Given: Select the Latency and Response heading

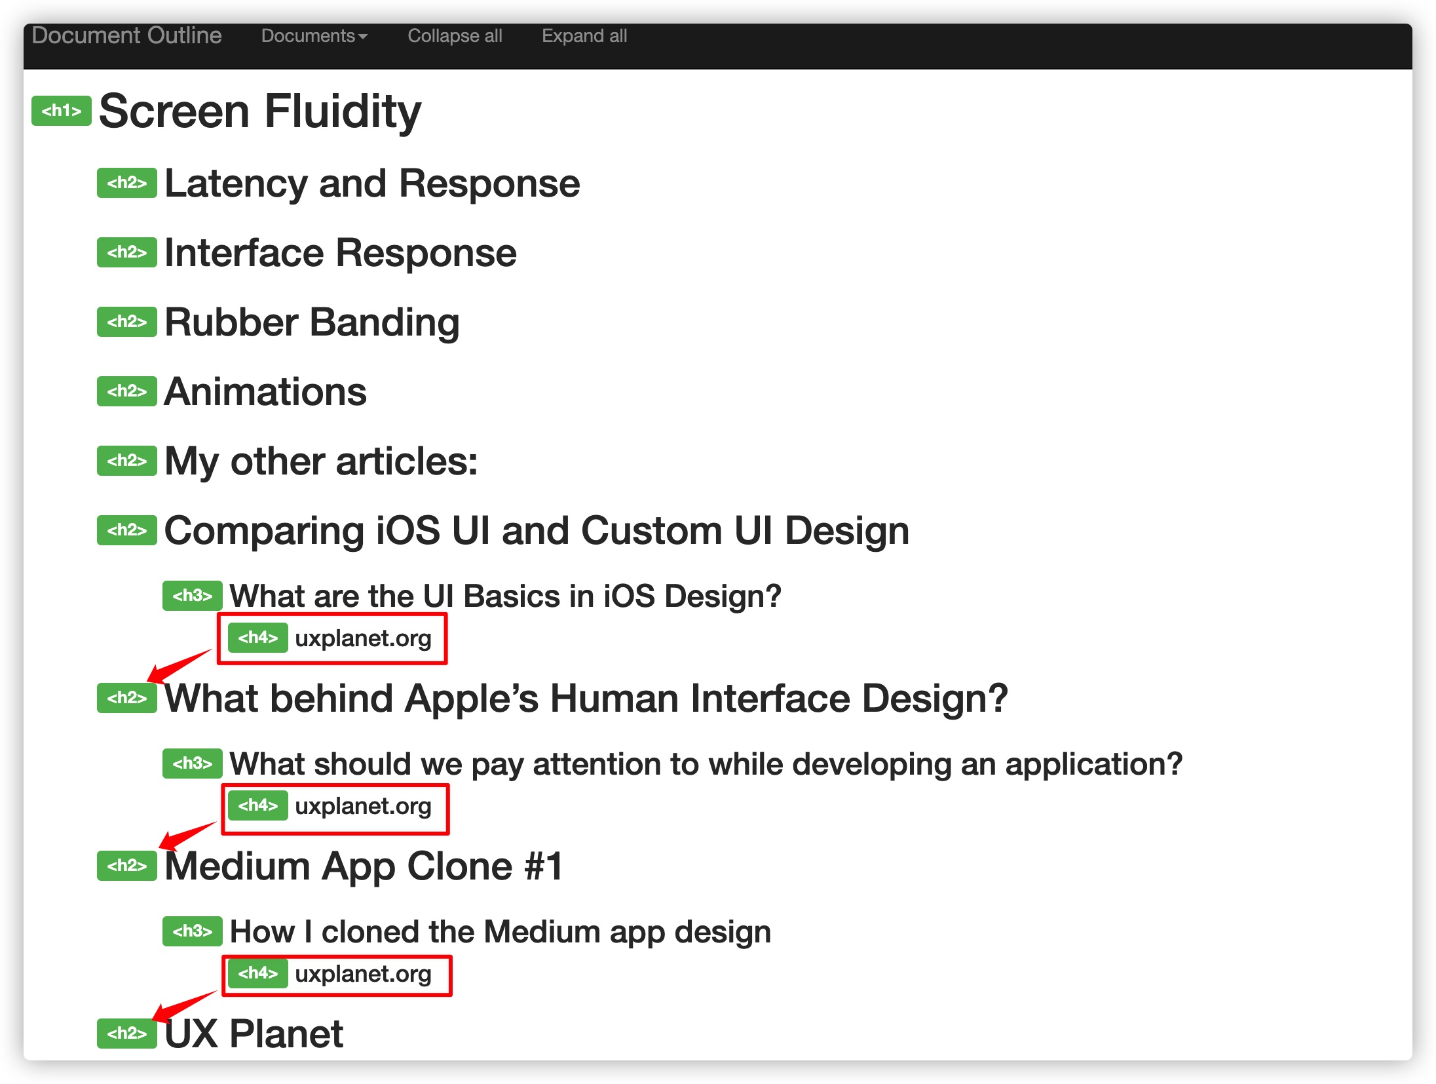Looking at the screenshot, I should click(372, 183).
